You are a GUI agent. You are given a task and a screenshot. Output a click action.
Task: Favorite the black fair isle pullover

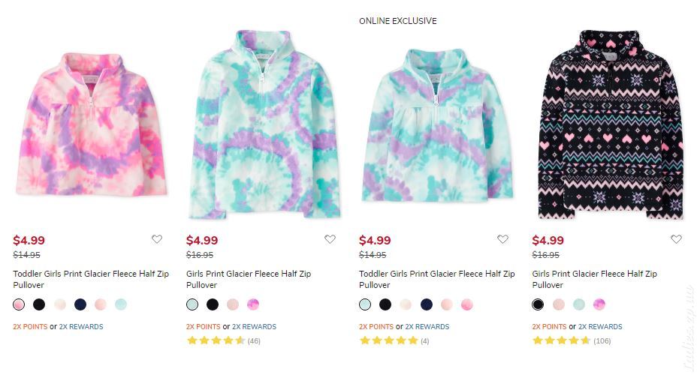click(676, 239)
